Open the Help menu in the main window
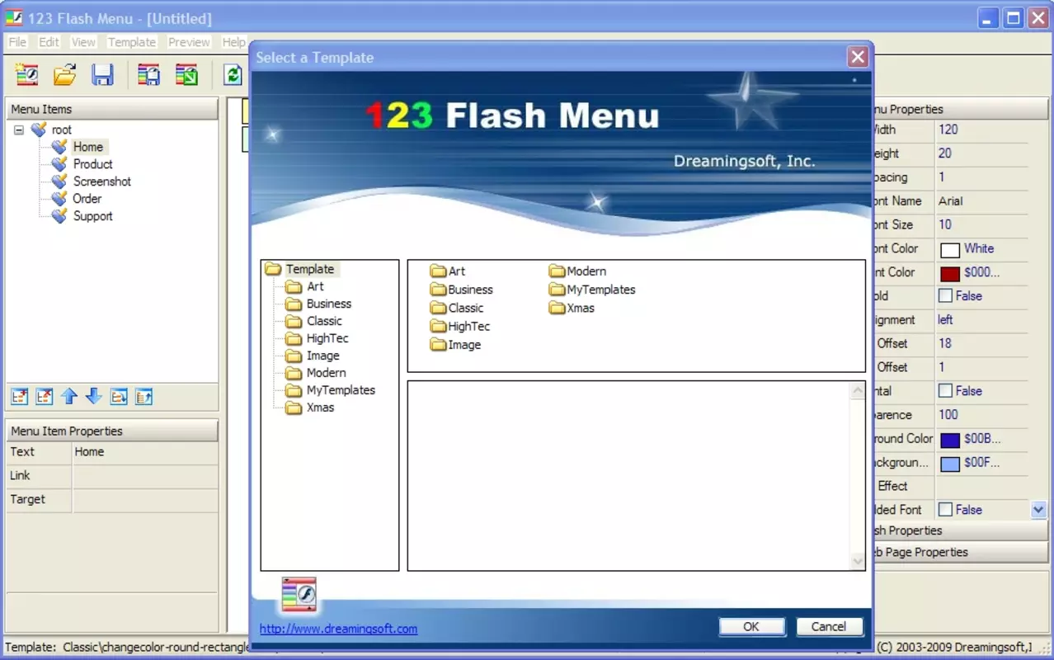Image resolution: width=1054 pixels, height=660 pixels. (x=233, y=42)
